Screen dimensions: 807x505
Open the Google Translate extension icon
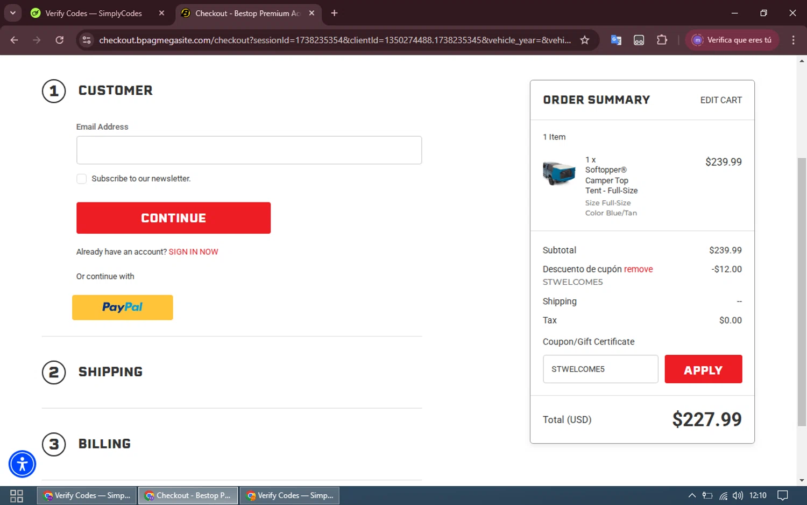click(616, 40)
